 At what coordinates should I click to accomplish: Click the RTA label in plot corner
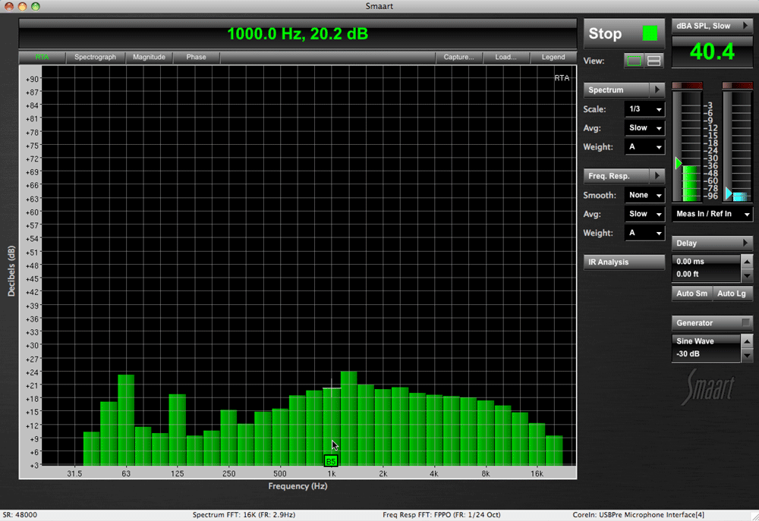(x=562, y=78)
